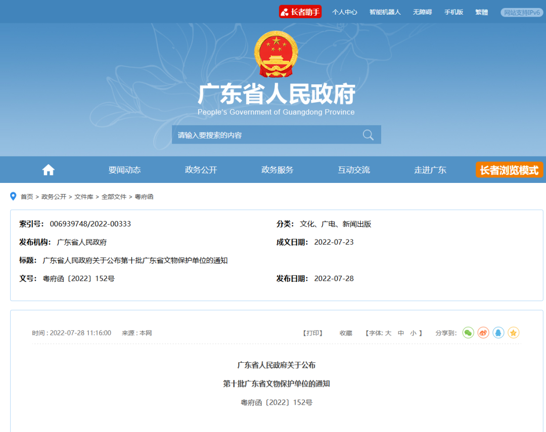
Task: Click 收藏 to favorite this article
Action: tap(346, 333)
